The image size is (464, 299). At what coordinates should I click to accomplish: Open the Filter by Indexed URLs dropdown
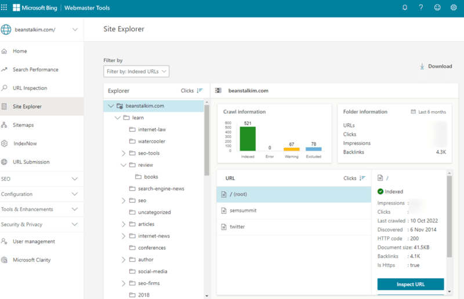(x=136, y=72)
